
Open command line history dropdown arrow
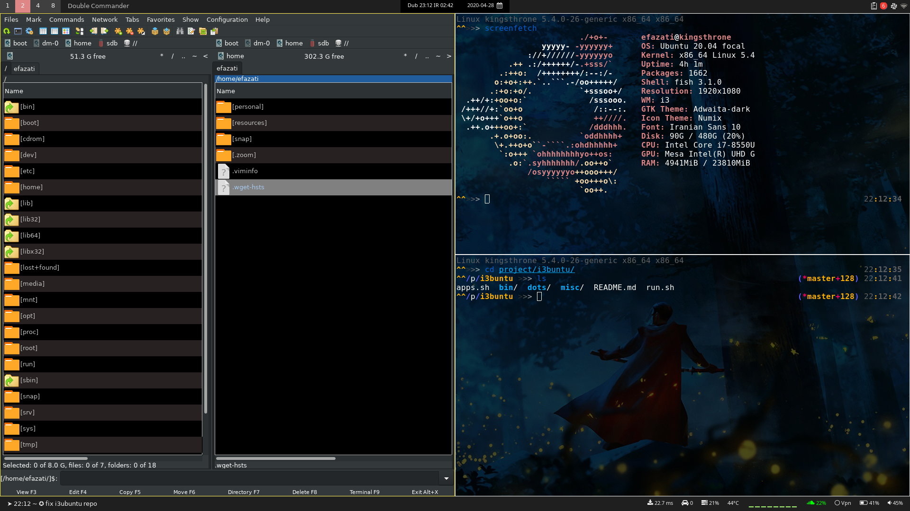tap(446, 478)
